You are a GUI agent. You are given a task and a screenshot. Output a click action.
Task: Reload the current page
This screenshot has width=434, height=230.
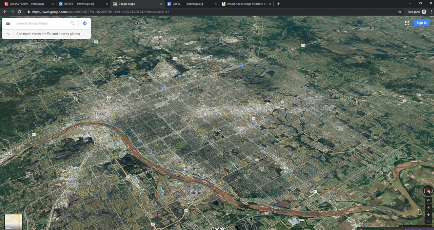pyautogui.click(x=20, y=12)
